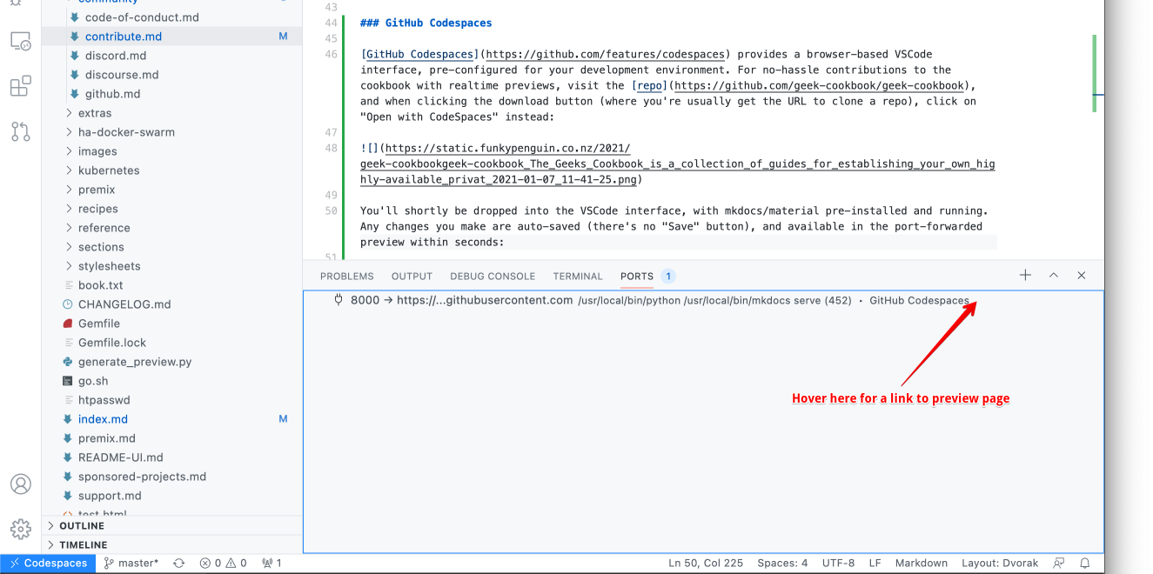Screen dimensions: 1153x574
Task: Open the Extensions view icon
Action: pyautogui.click(x=21, y=86)
